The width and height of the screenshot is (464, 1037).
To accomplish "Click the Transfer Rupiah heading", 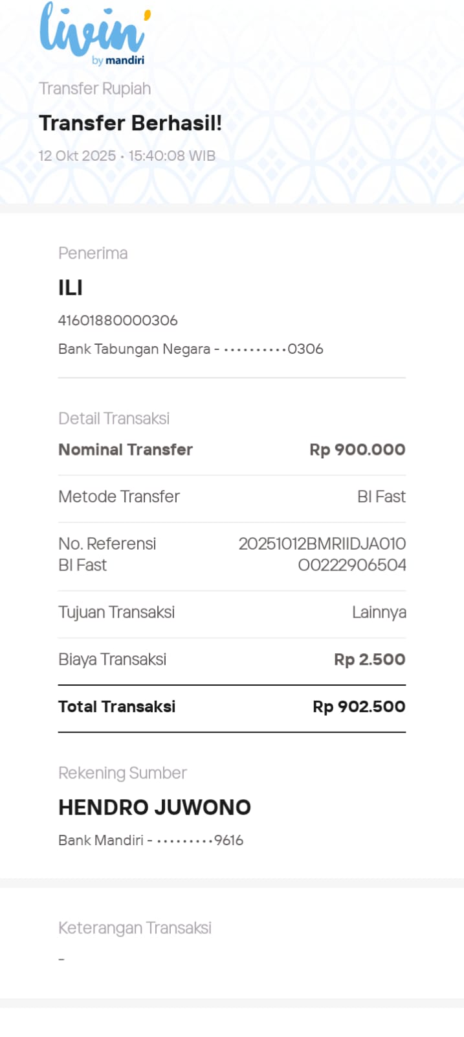I will tap(94, 89).
